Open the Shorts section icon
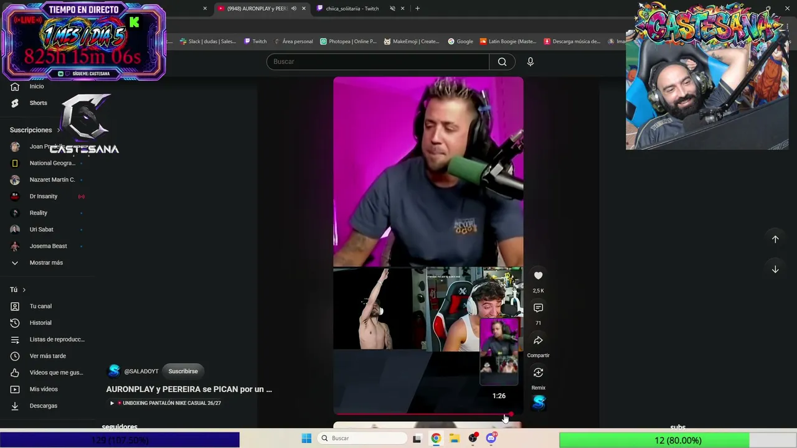Image resolution: width=797 pixels, height=448 pixels. [15, 103]
